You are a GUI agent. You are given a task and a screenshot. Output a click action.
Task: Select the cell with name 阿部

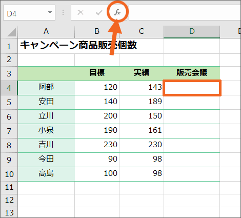[x=46, y=88]
